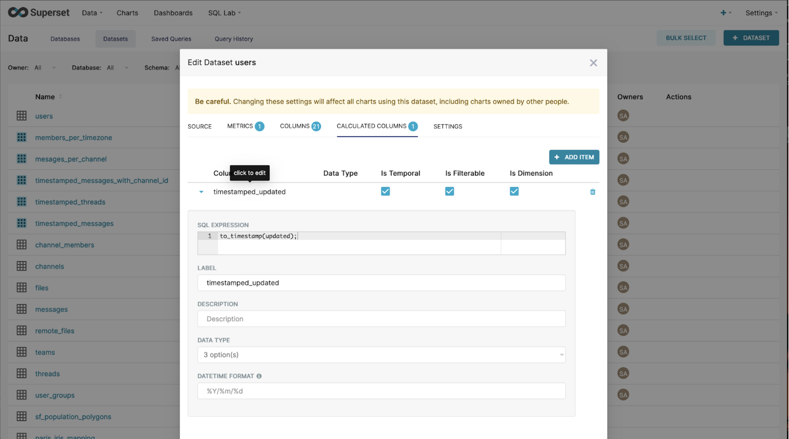The width and height of the screenshot is (789, 439).
Task: Click into the Description input field
Action: [x=381, y=319]
